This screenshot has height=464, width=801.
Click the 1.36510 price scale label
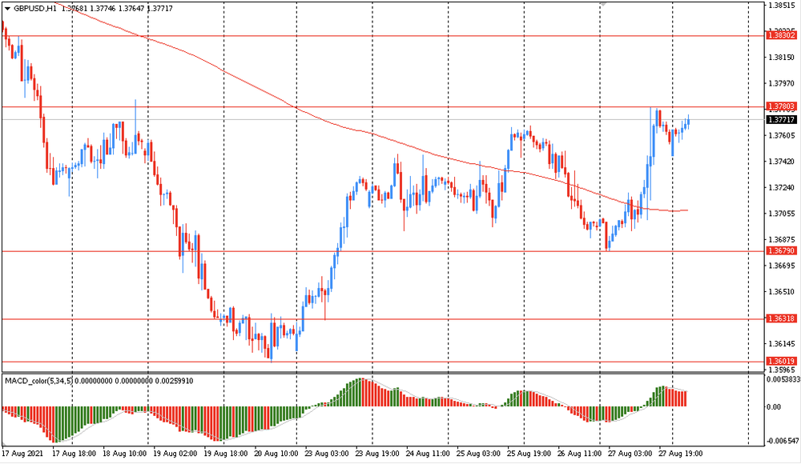pyautogui.click(x=782, y=291)
